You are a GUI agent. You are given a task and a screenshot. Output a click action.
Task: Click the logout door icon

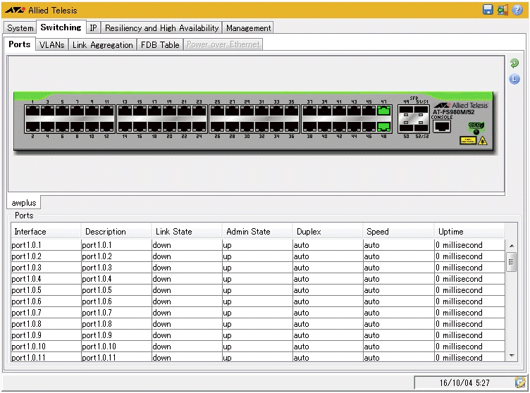point(503,10)
